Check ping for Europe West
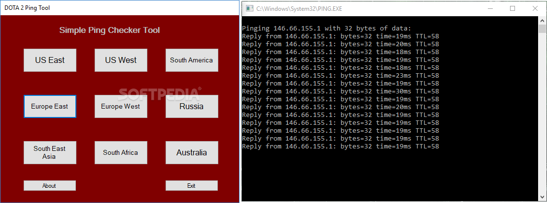 pos(121,106)
